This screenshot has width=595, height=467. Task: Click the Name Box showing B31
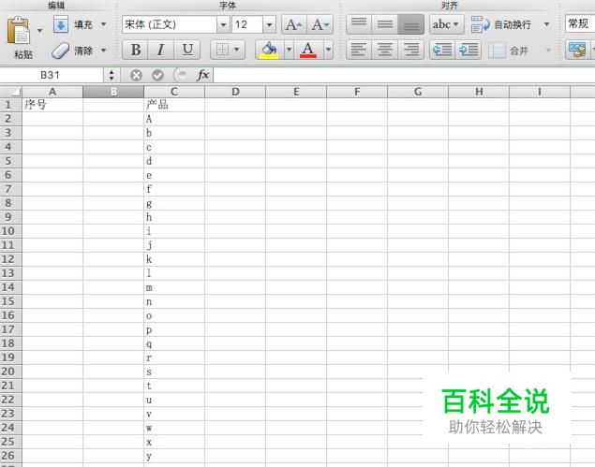(x=52, y=75)
